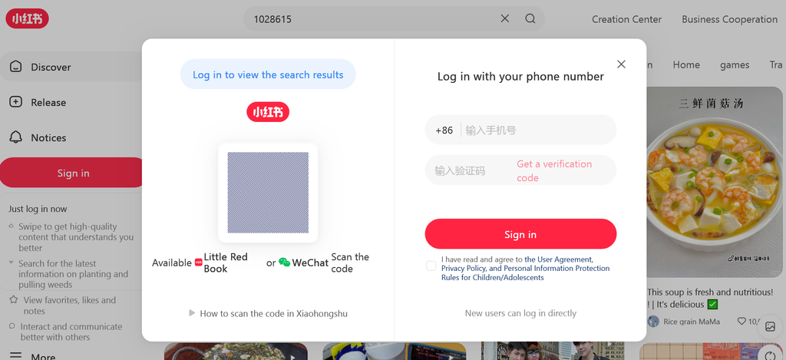Click the Xiaohongshu logo in header
The height and width of the screenshot is (360, 786).
point(27,18)
